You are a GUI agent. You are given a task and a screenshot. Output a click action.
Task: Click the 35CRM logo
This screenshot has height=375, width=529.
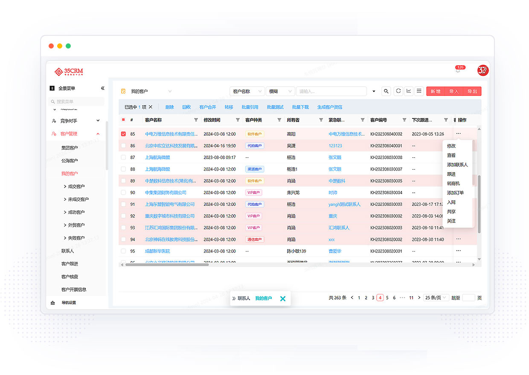69,72
